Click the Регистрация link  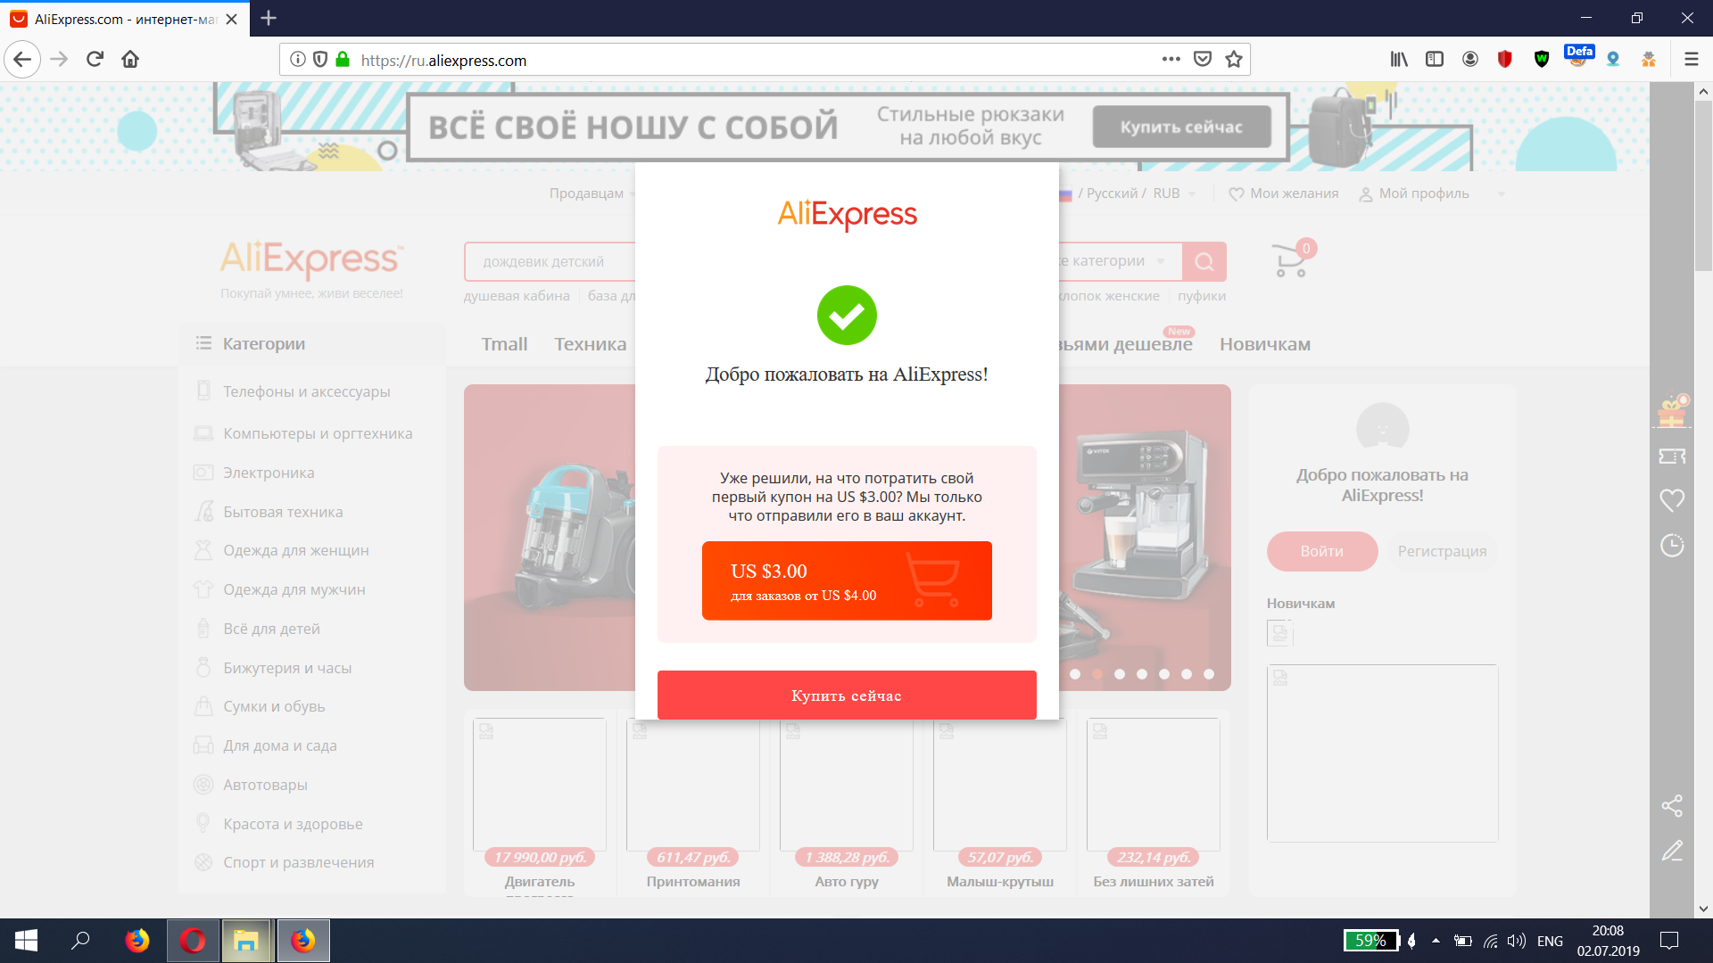pyautogui.click(x=1442, y=551)
